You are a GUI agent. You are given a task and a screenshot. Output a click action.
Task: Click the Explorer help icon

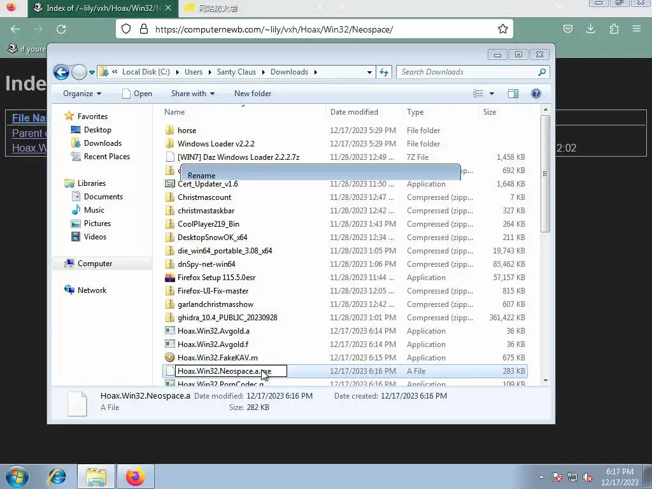536,94
